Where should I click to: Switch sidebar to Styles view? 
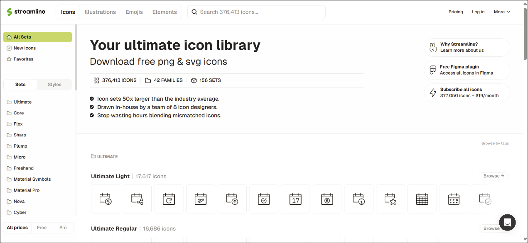click(x=54, y=85)
